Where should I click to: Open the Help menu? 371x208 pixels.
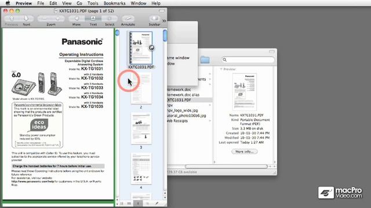pos(156,3)
